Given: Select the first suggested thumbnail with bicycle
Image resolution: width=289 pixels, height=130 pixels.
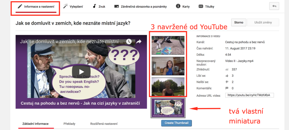Looking at the screenshot, I should tap(168, 45).
